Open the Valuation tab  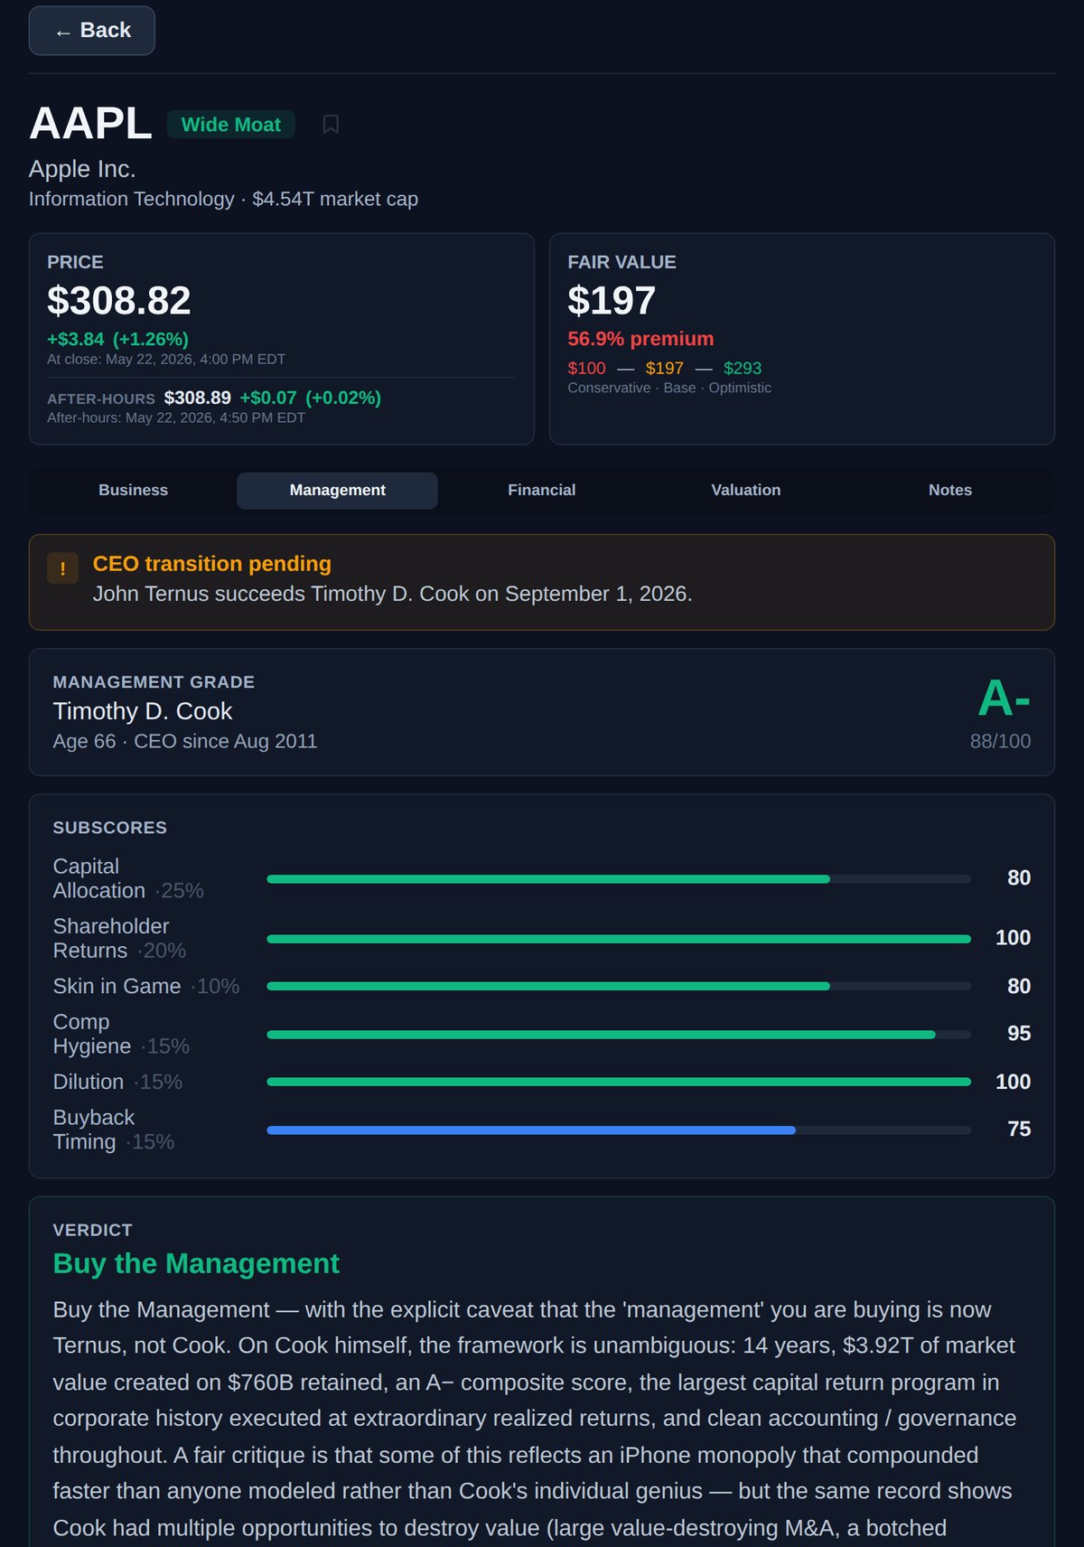pos(746,490)
